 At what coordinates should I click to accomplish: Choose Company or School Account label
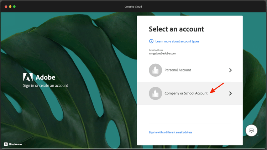(186, 93)
